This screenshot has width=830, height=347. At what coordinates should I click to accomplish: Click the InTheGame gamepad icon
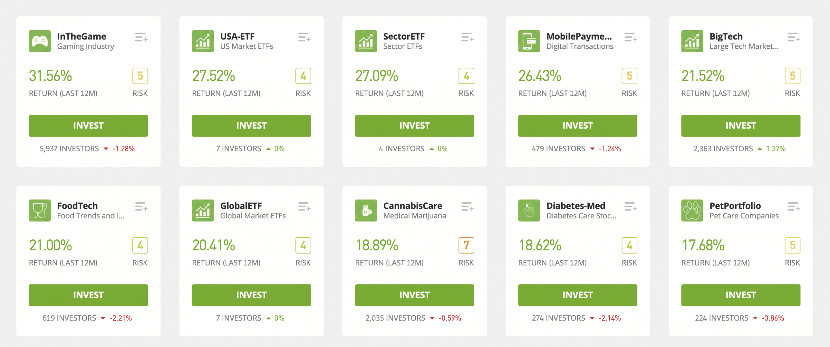point(40,41)
